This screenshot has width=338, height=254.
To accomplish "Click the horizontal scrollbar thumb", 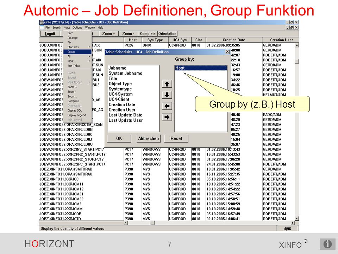I will [152, 223].
